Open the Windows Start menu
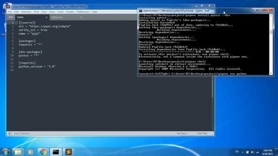The image size is (278, 156). (x=5, y=152)
